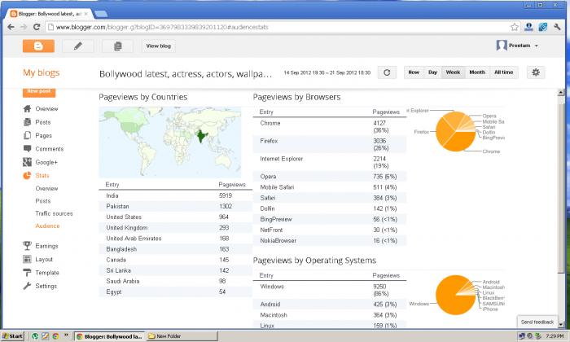Screen dimensions: 570x342
Task: Click the Windows Start button
Action: [12, 336]
